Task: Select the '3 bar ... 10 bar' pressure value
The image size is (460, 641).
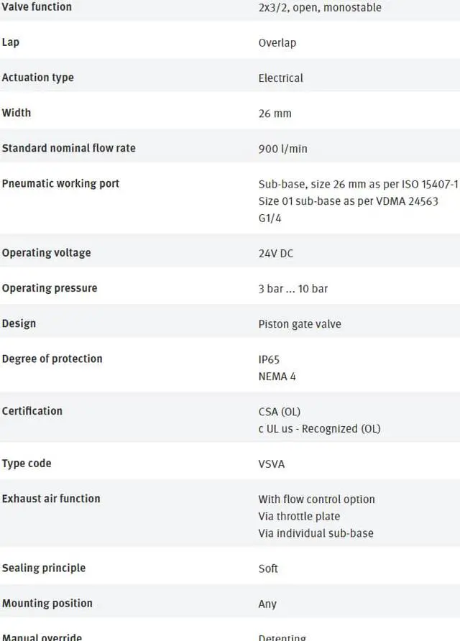Action: (x=293, y=289)
